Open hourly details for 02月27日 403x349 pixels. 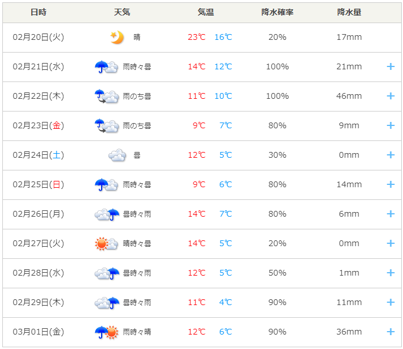(390, 243)
